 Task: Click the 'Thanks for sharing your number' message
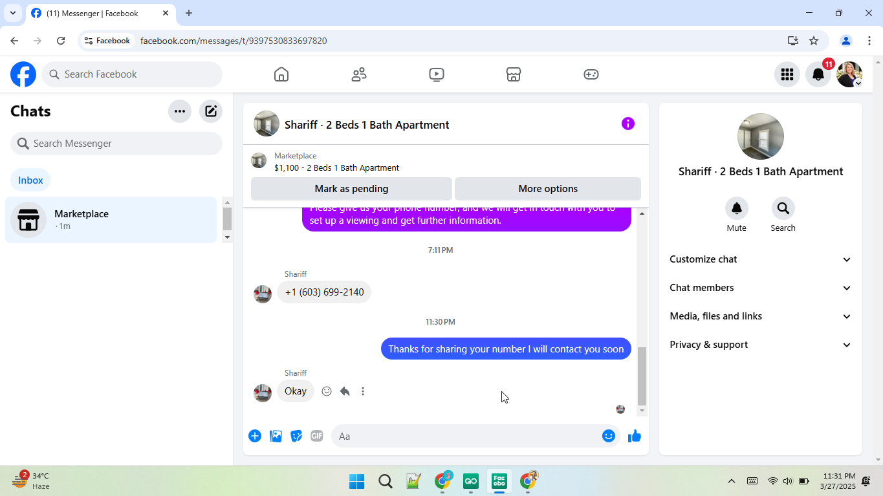[x=506, y=349]
